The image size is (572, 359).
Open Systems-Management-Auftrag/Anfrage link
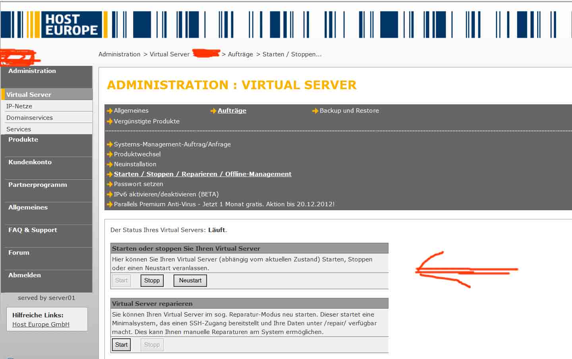tap(172, 144)
